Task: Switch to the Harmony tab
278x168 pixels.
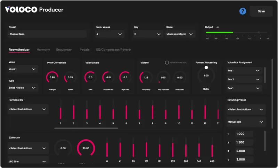Action: pyautogui.click(x=43, y=50)
